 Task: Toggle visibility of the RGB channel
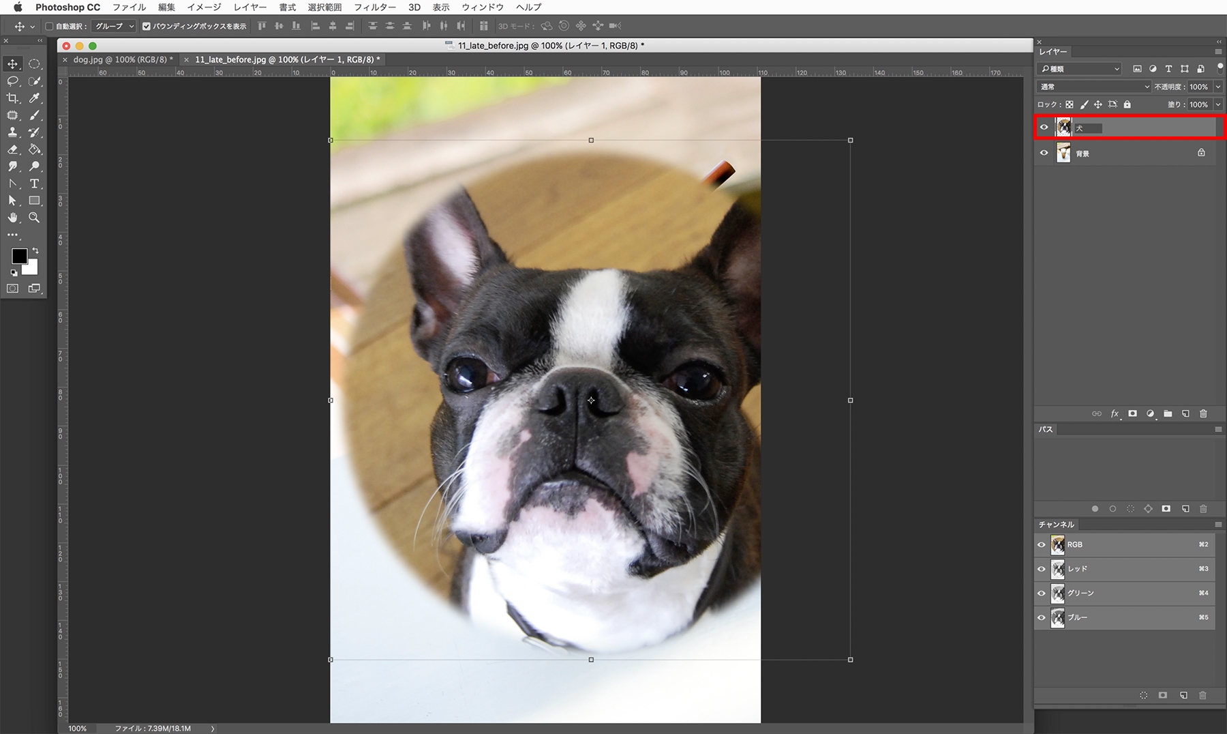tap(1042, 544)
